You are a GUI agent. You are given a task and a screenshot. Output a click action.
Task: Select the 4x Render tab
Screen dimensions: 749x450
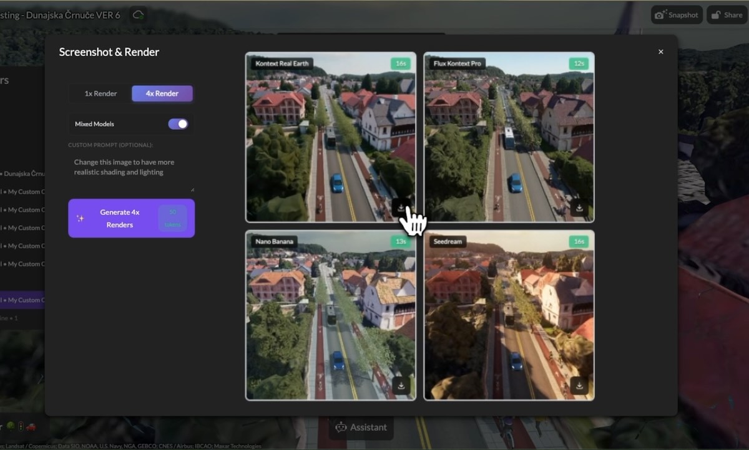[162, 93]
